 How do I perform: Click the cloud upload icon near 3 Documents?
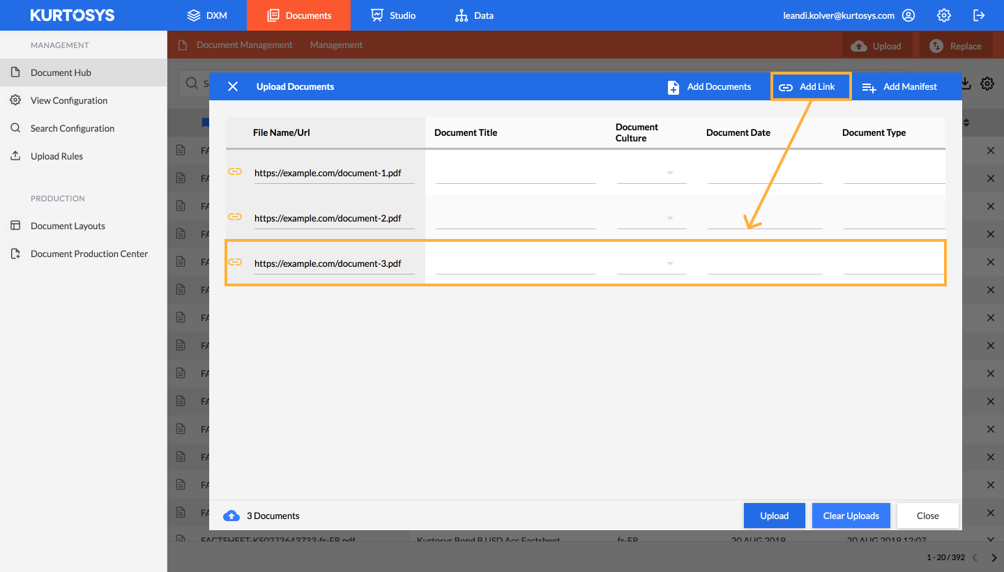231,516
